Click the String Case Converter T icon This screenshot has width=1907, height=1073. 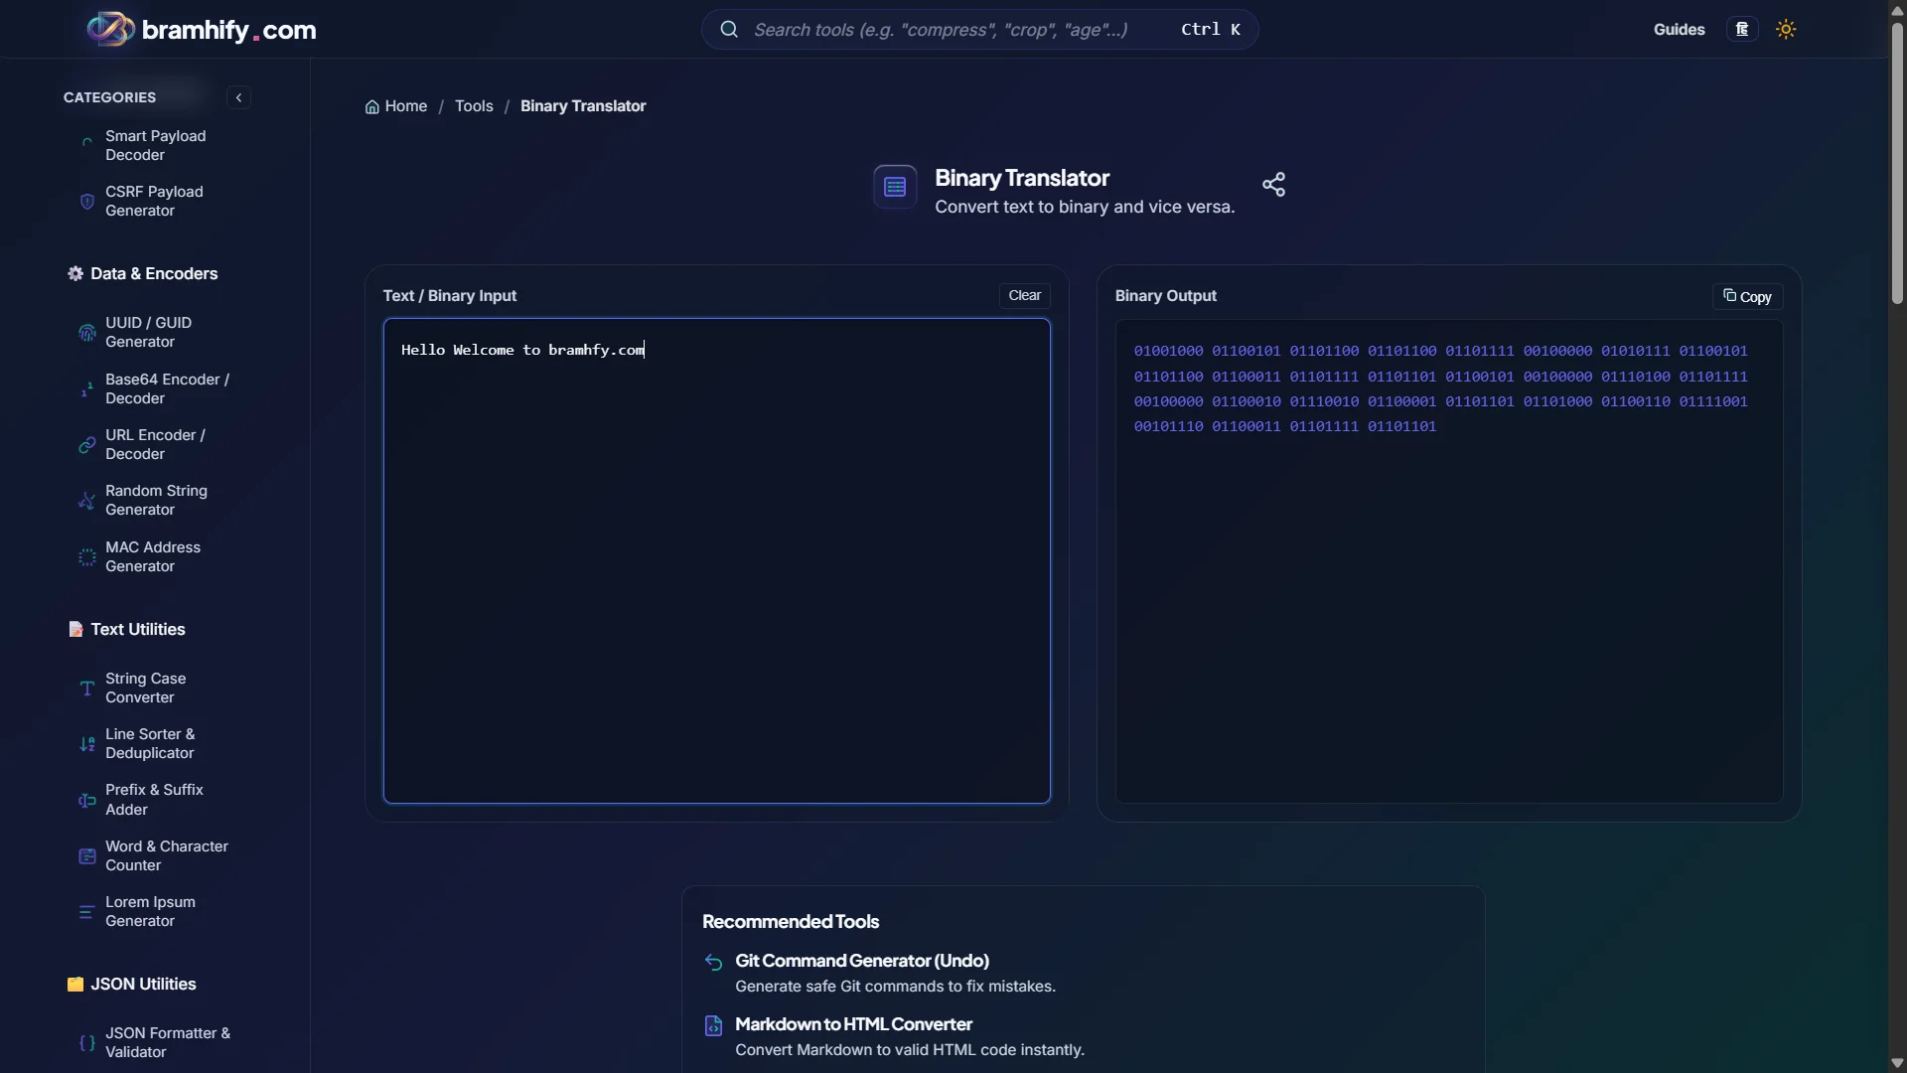(x=87, y=689)
